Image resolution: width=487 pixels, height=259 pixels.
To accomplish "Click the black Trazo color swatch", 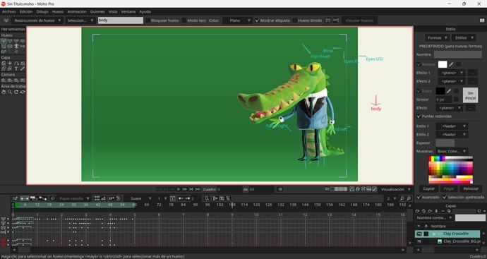I will [x=440, y=91].
